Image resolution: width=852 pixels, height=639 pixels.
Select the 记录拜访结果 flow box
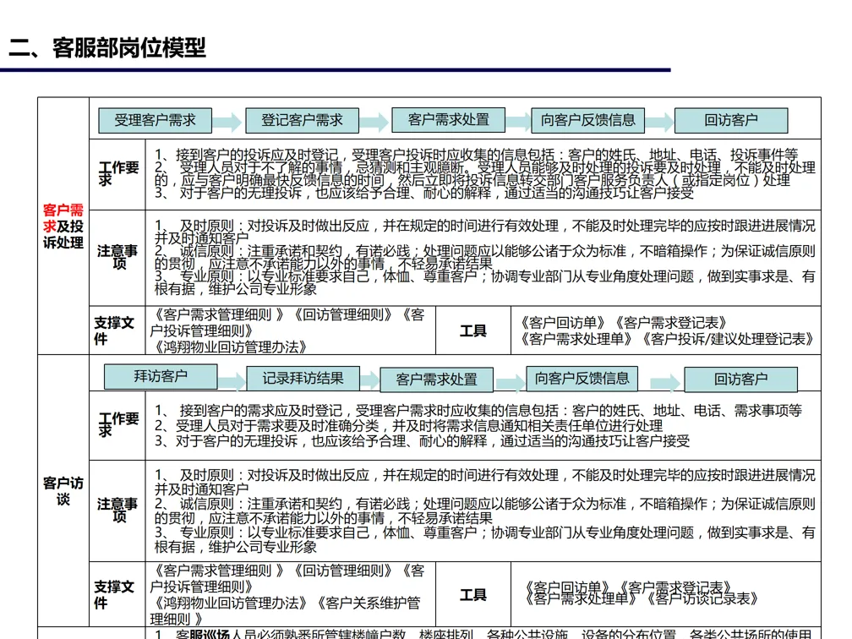click(x=303, y=378)
